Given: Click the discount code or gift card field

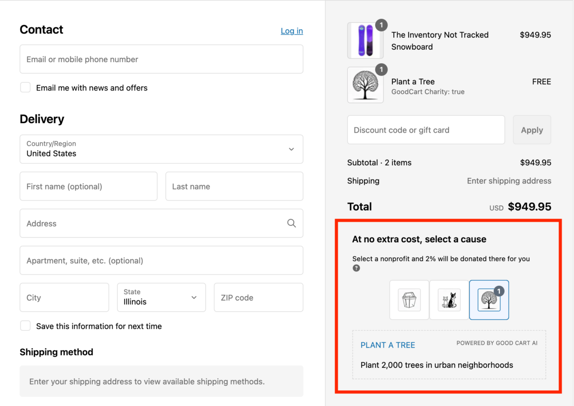Looking at the screenshot, I should [426, 129].
